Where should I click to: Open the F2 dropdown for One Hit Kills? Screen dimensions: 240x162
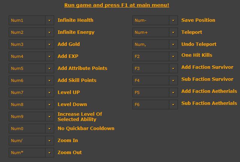[x=173, y=57]
